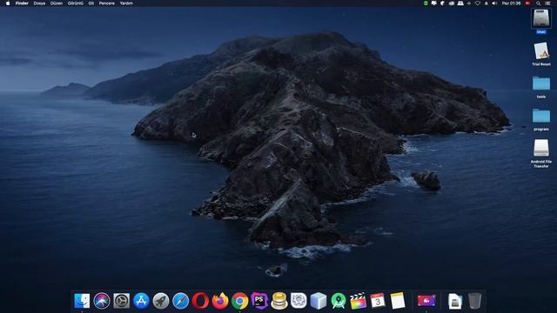
Task: Open the Sequel Pro pancake icon
Action: click(279, 301)
